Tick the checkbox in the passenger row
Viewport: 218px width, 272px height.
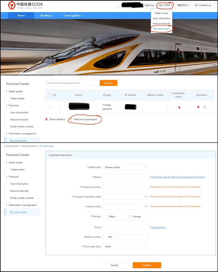coord(50,107)
